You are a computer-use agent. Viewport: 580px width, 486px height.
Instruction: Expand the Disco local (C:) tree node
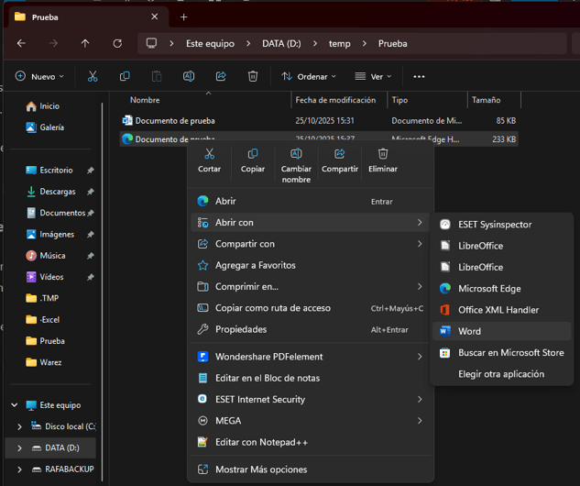(x=20, y=426)
